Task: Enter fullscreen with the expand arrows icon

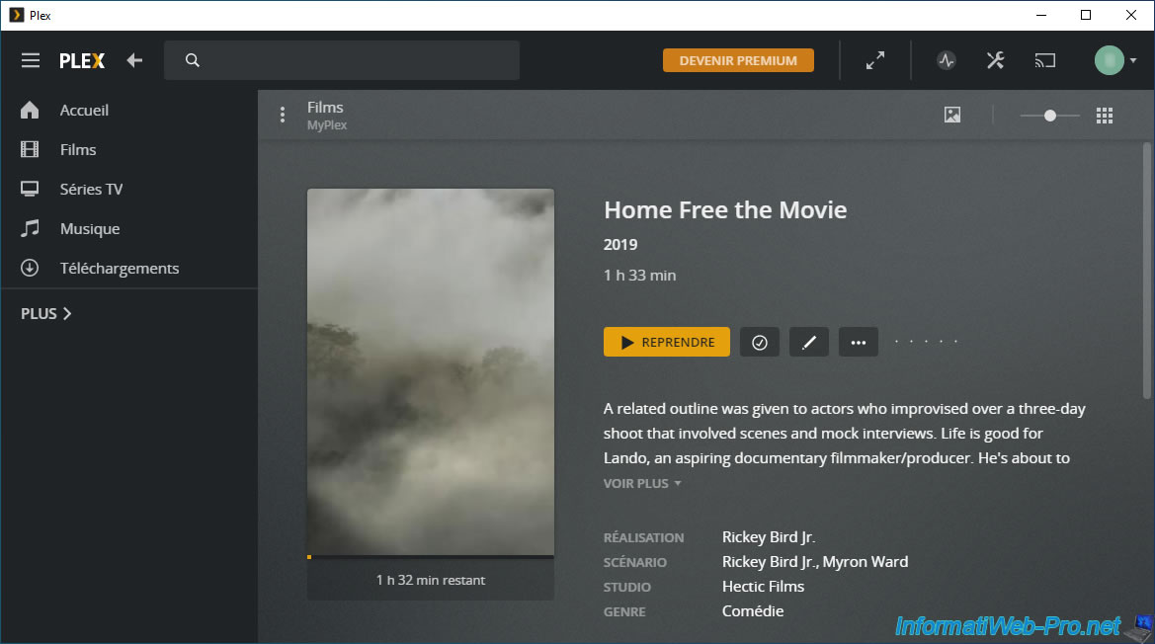Action: pos(875,60)
